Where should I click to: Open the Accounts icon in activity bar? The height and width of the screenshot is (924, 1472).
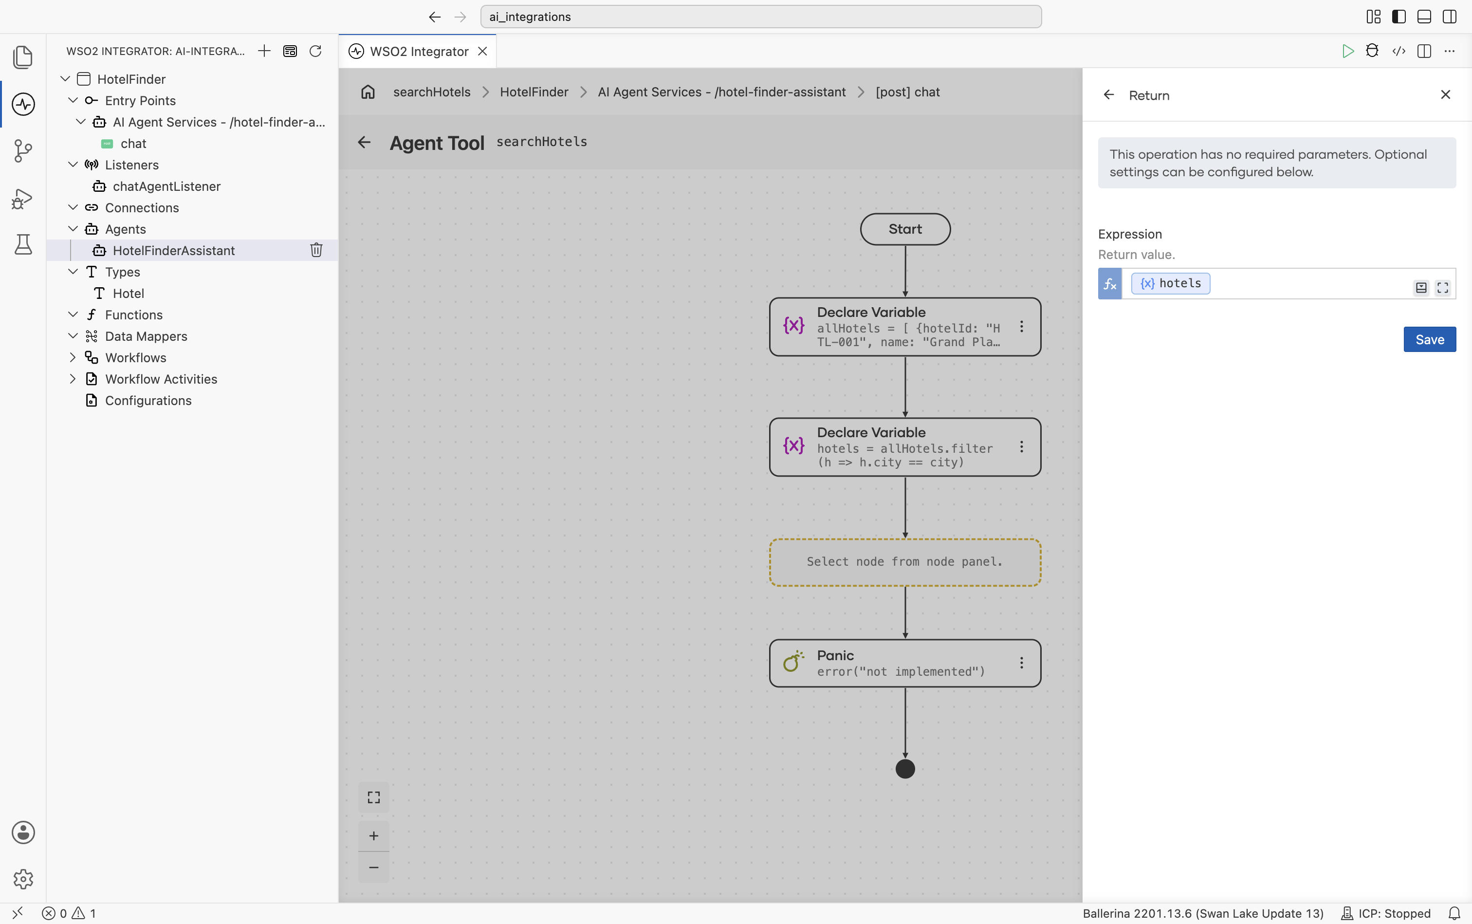tap(22, 832)
